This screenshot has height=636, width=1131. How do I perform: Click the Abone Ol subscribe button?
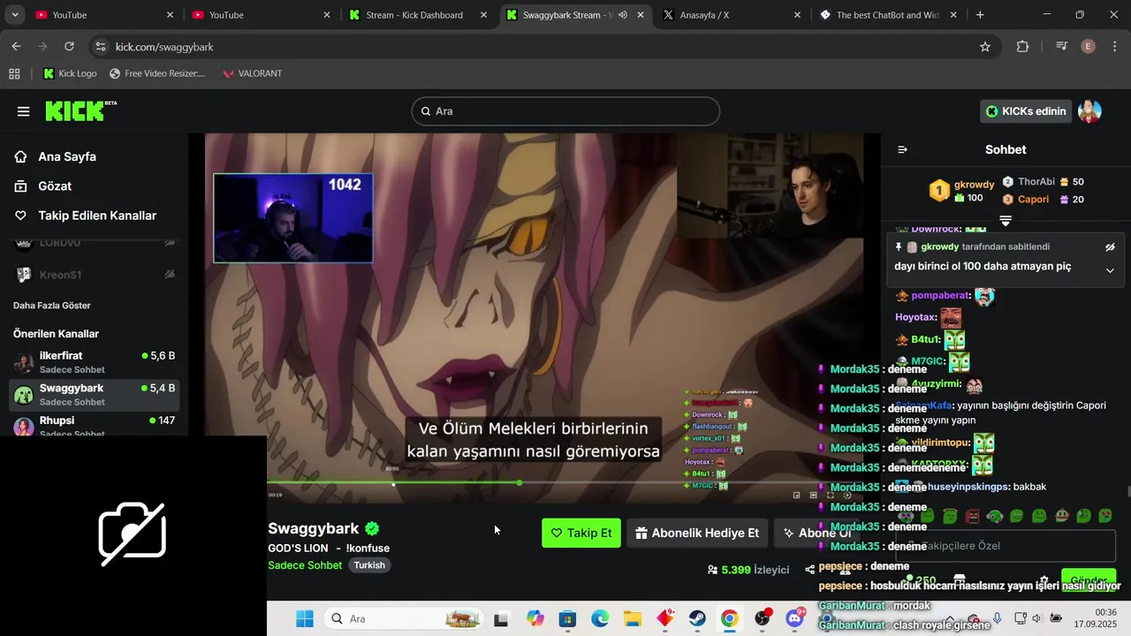click(816, 533)
